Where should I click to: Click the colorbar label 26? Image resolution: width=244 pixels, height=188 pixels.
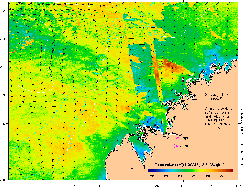click(208, 176)
